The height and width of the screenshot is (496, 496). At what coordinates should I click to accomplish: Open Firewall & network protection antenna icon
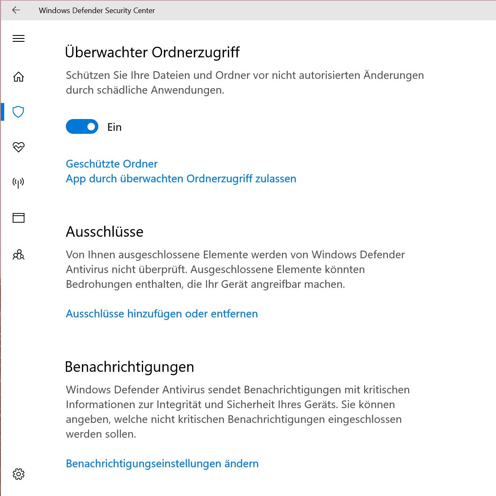point(18,182)
